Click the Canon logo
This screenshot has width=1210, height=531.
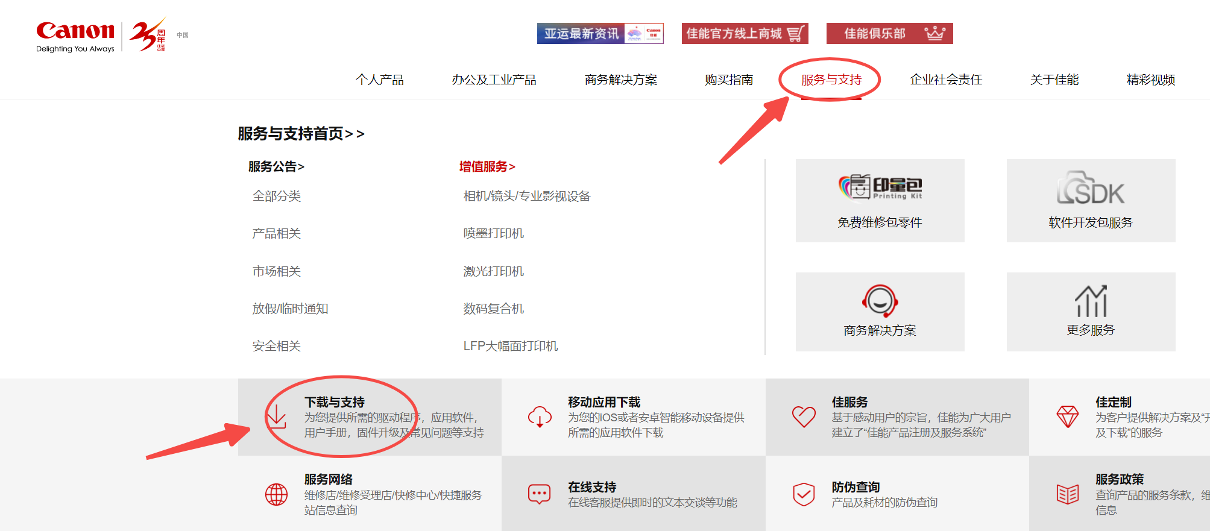[x=75, y=31]
